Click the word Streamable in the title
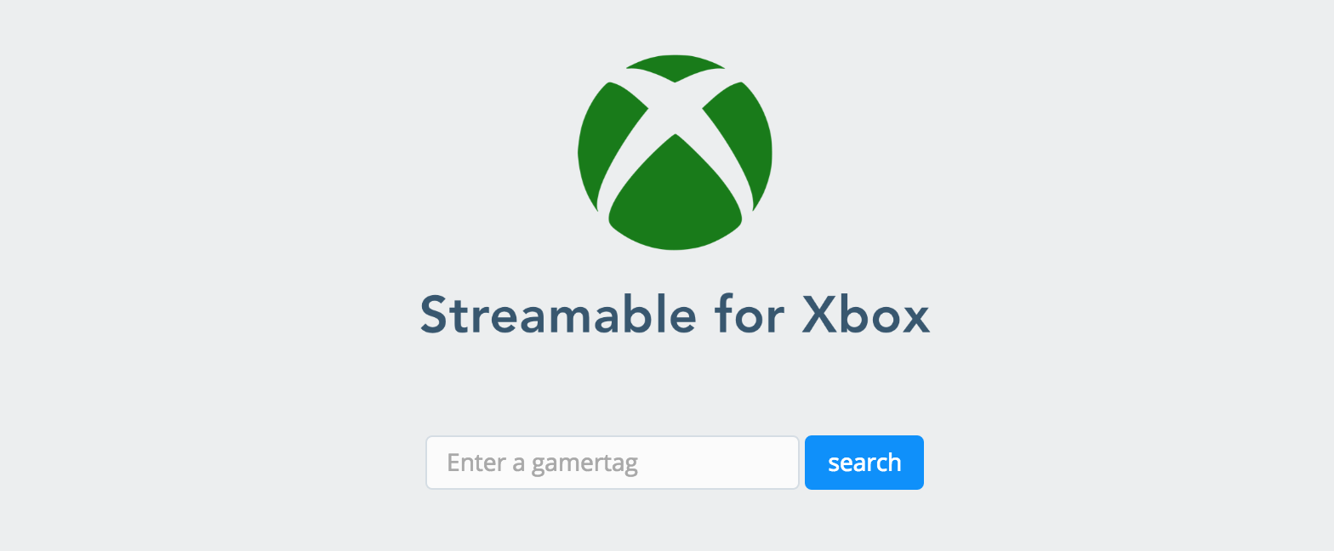This screenshot has height=551, width=1334. coord(557,314)
